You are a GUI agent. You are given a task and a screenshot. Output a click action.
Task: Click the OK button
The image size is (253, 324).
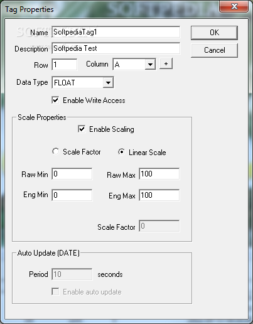[x=214, y=33]
